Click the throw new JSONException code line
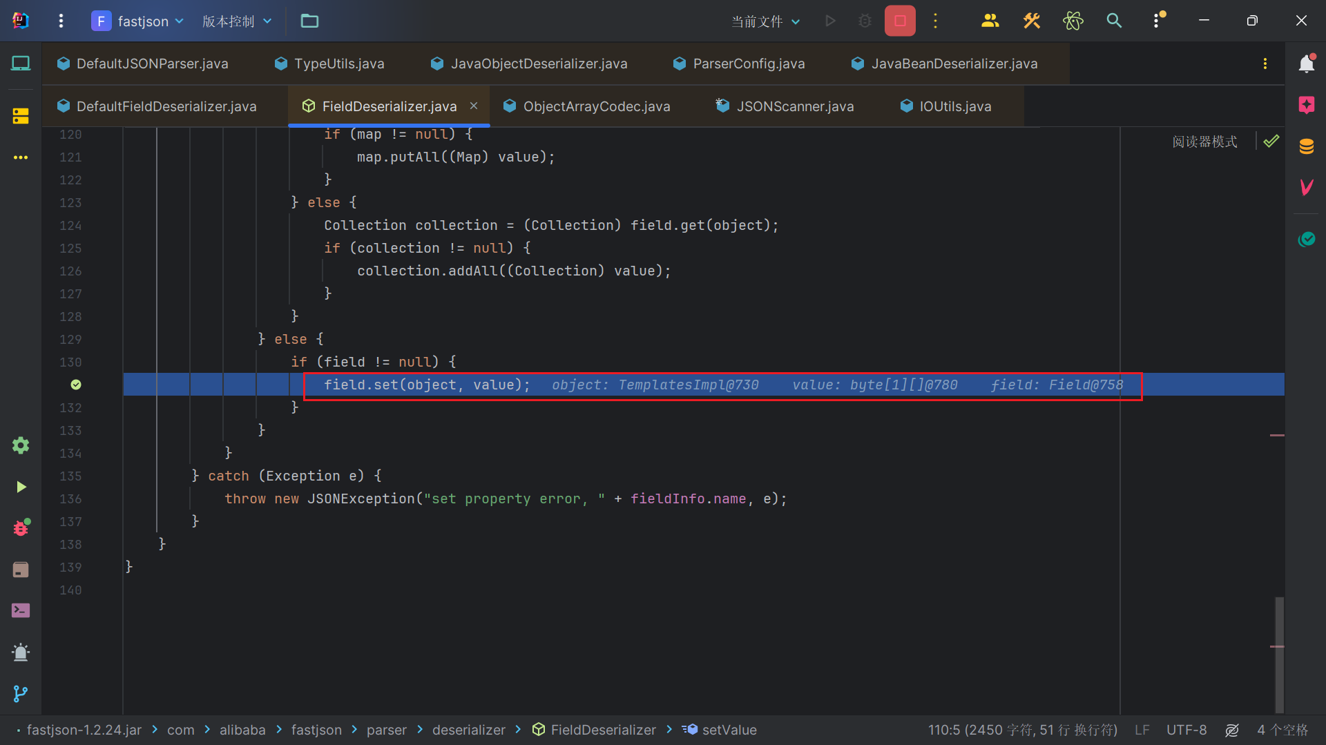Image resolution: width=1326 pixels, height=745 pixels. (x=506, y=499)
